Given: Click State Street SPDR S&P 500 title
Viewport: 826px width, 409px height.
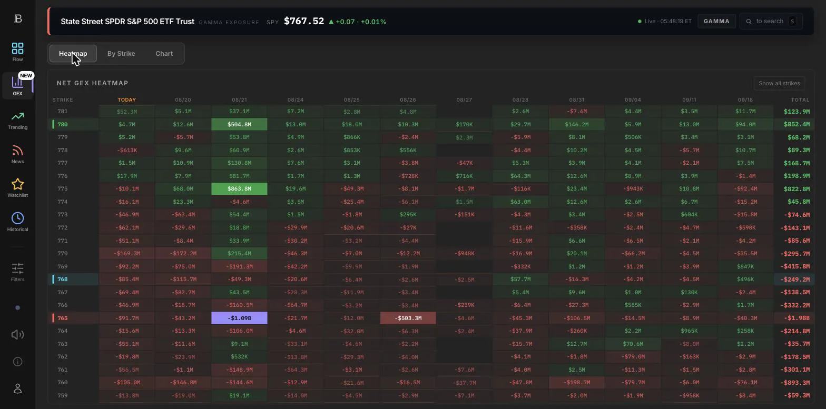Looking at the screenshot, I should click(127, 22).
